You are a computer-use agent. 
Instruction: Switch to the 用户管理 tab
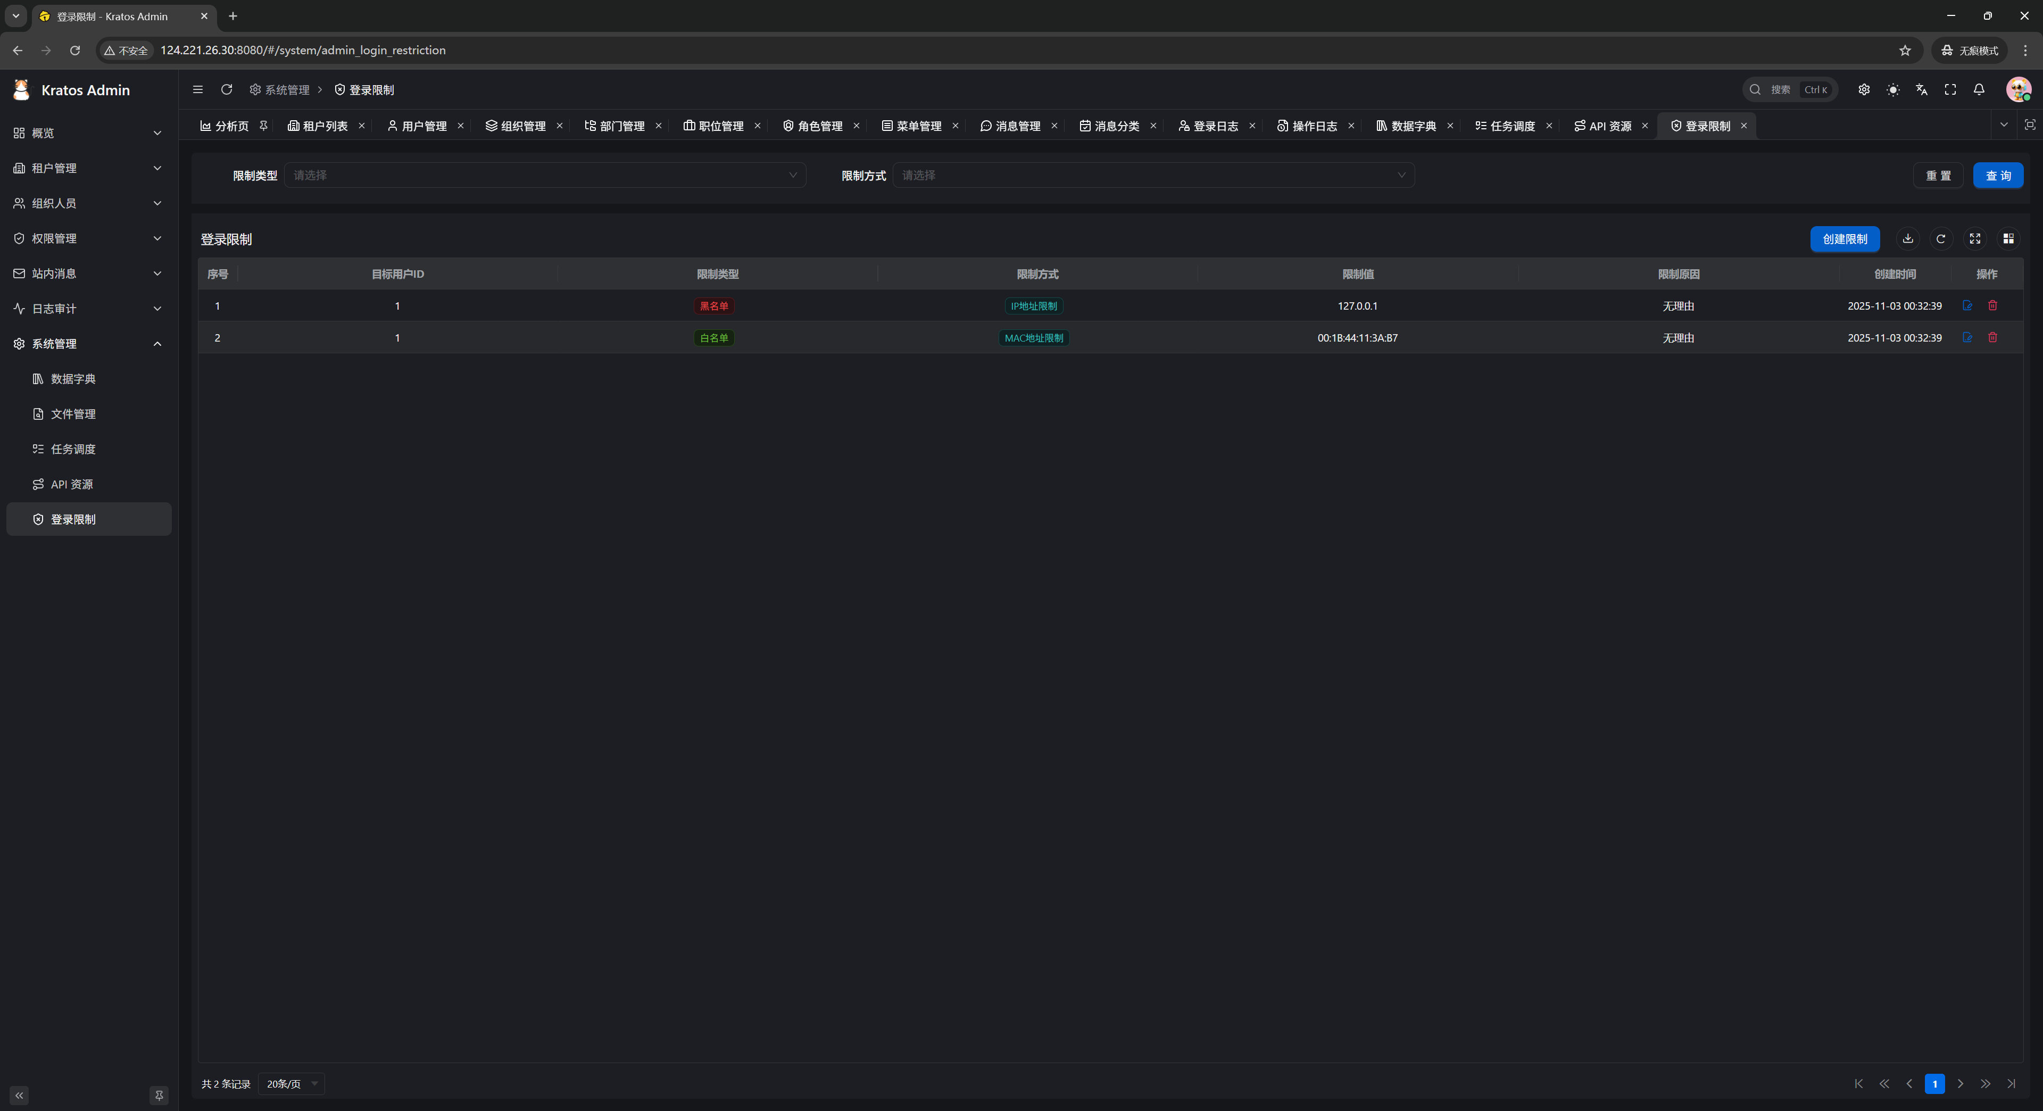pyautogui.click(x=417, y=126)
